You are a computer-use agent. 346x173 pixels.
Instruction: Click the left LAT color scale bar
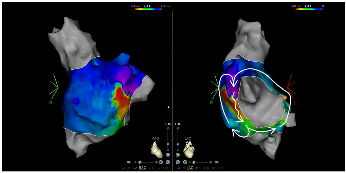(148, 9)
